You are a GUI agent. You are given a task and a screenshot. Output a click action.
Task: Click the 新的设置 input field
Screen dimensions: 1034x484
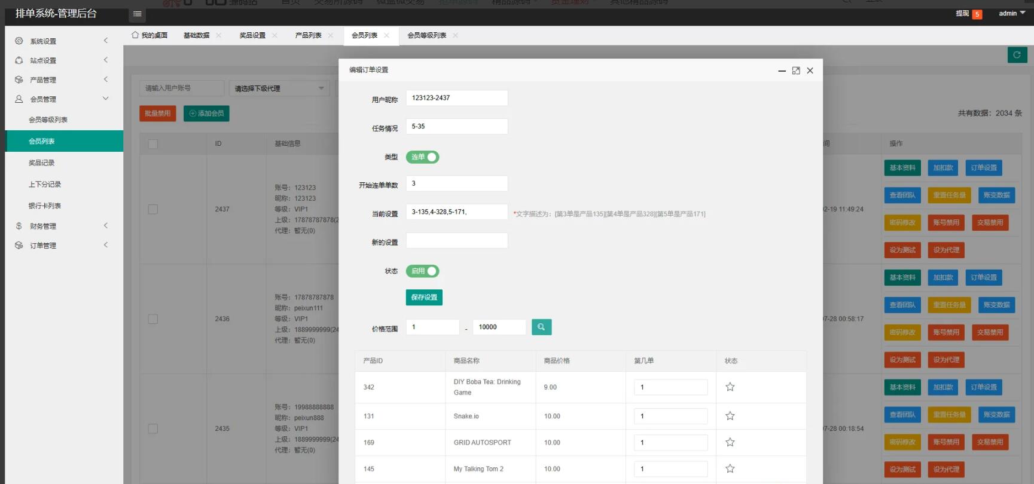pos(457,241)
